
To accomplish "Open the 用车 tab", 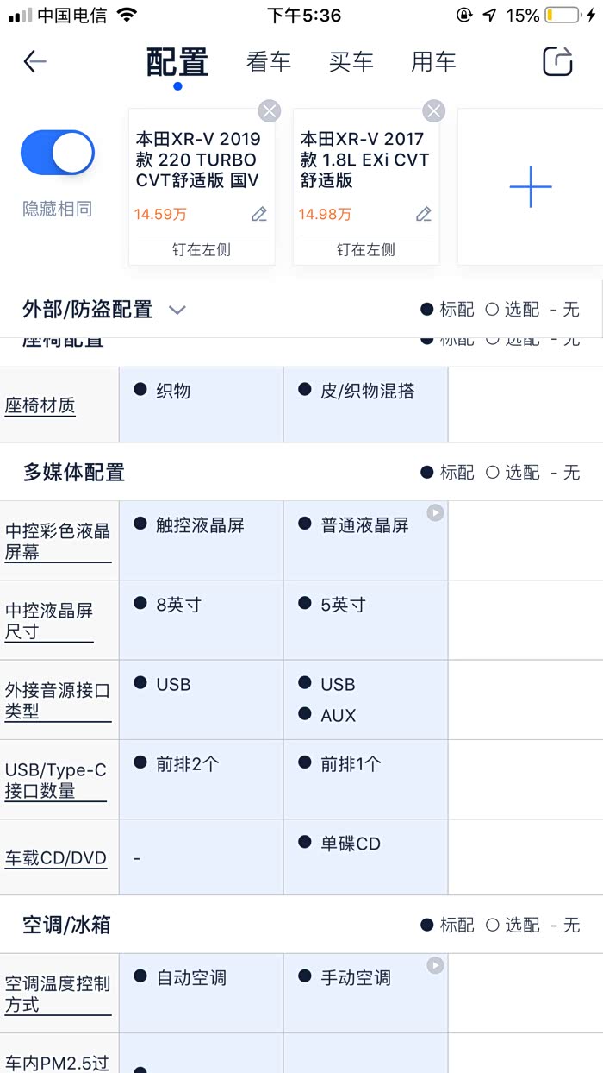I will tap(433, 62).
